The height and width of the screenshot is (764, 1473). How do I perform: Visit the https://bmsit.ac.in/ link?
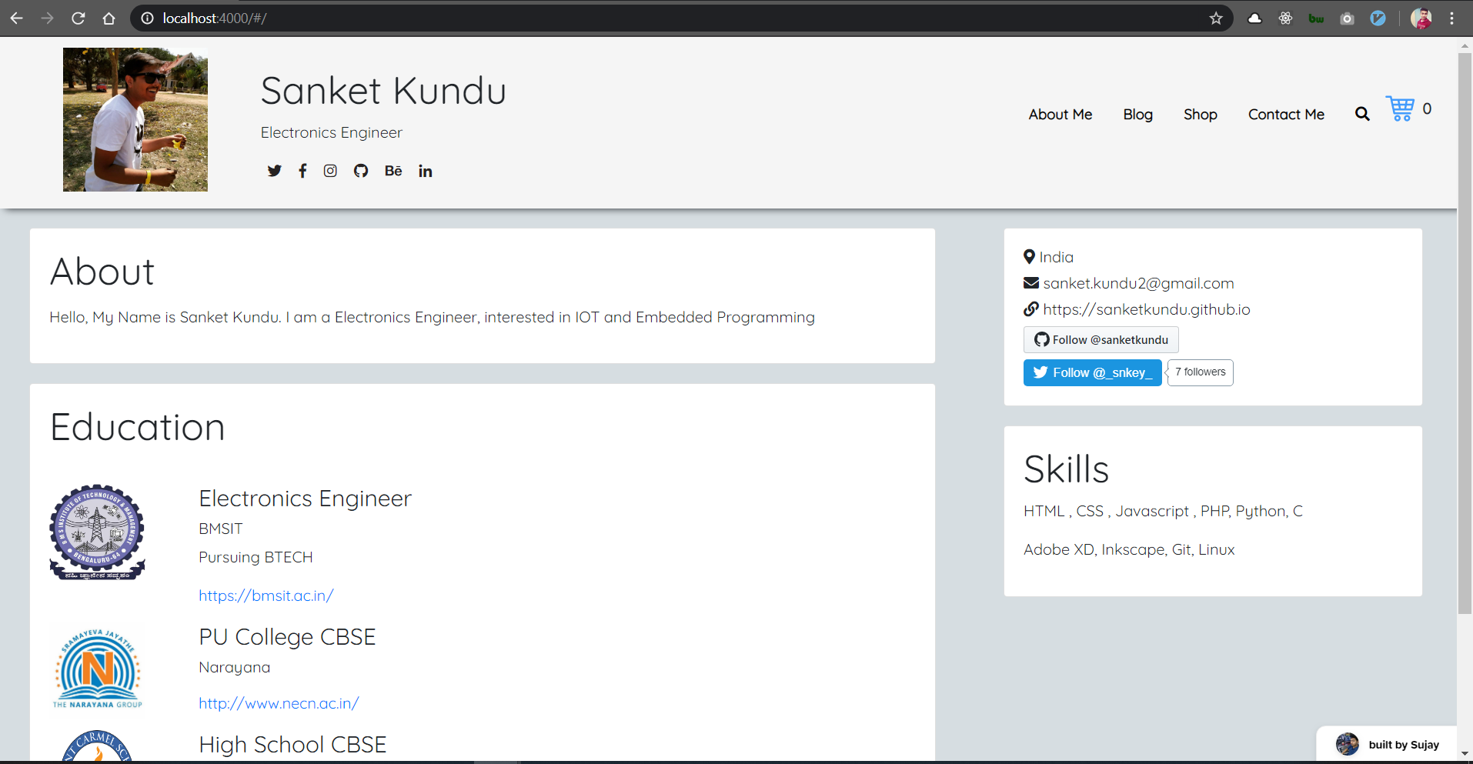(x=266, y=596)
